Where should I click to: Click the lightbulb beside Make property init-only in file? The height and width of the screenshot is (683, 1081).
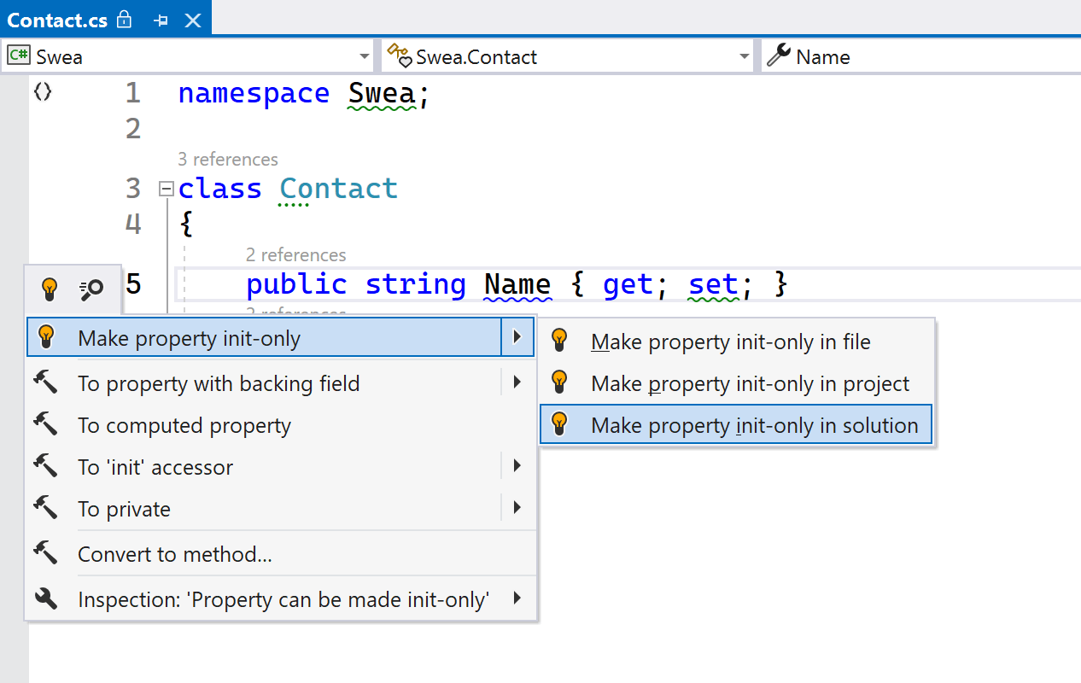(561, 341)
